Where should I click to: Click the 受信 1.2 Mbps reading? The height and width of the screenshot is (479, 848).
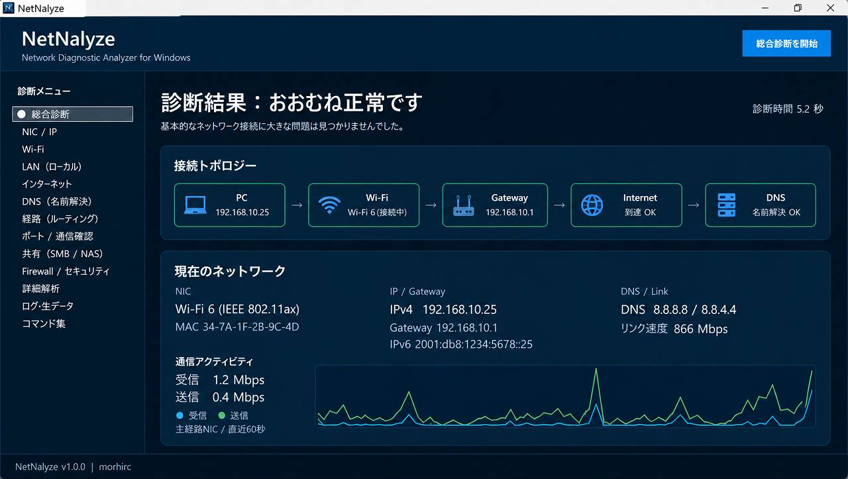point(220,380)
